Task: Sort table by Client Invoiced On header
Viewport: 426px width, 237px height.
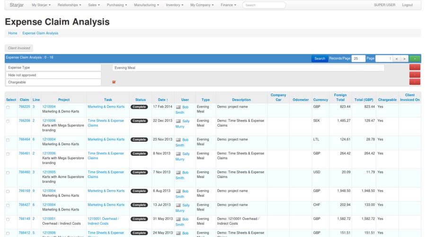Action: (410, 98)
